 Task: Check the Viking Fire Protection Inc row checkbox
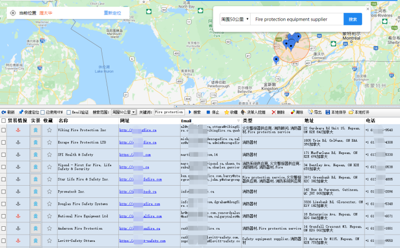click(x=3, y=130)
